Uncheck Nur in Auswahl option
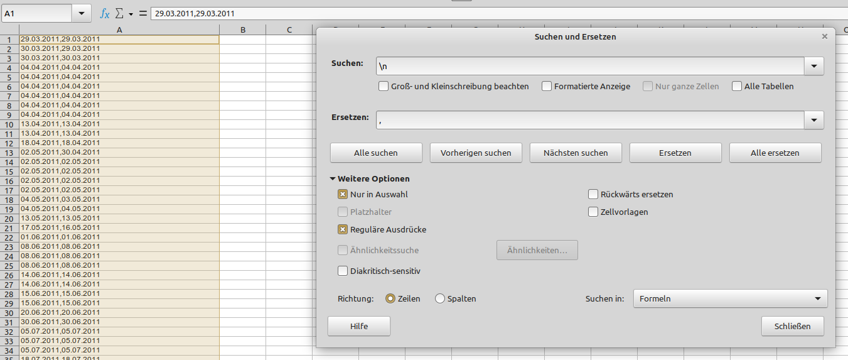The image size is (848, 360). point(343,195)
